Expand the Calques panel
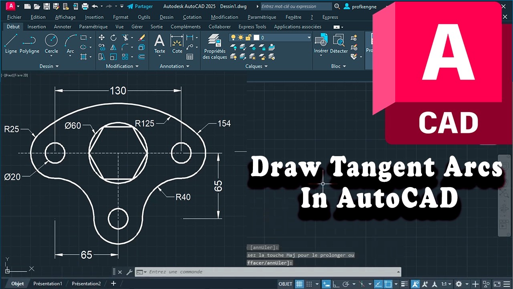 256,66
